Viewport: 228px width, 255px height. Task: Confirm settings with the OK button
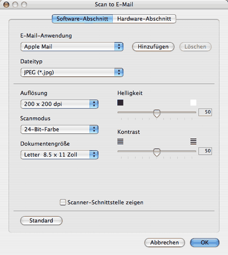coord(205,243)
